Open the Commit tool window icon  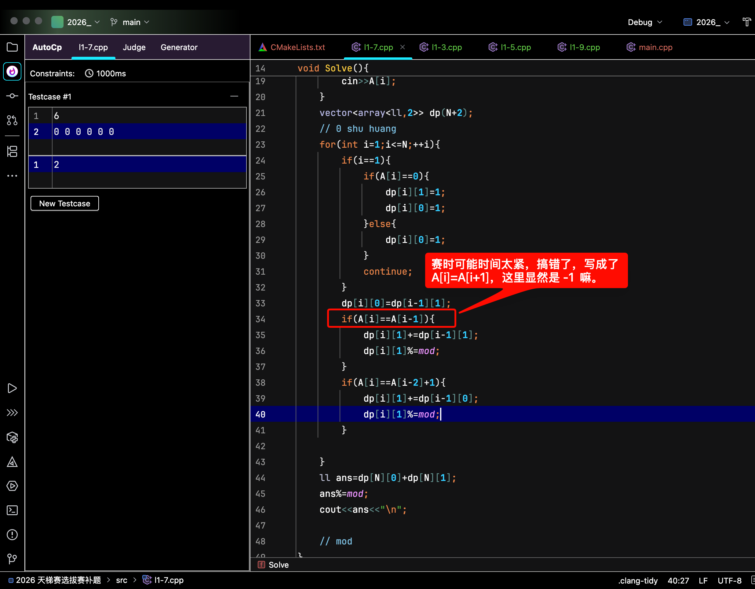[12, 96]
